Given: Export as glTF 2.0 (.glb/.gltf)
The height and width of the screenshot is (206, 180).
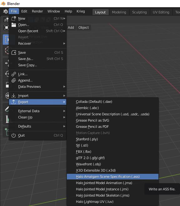Looking at the screenshot, I should tap(112, 158).
